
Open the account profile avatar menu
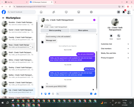coord(129,12)
